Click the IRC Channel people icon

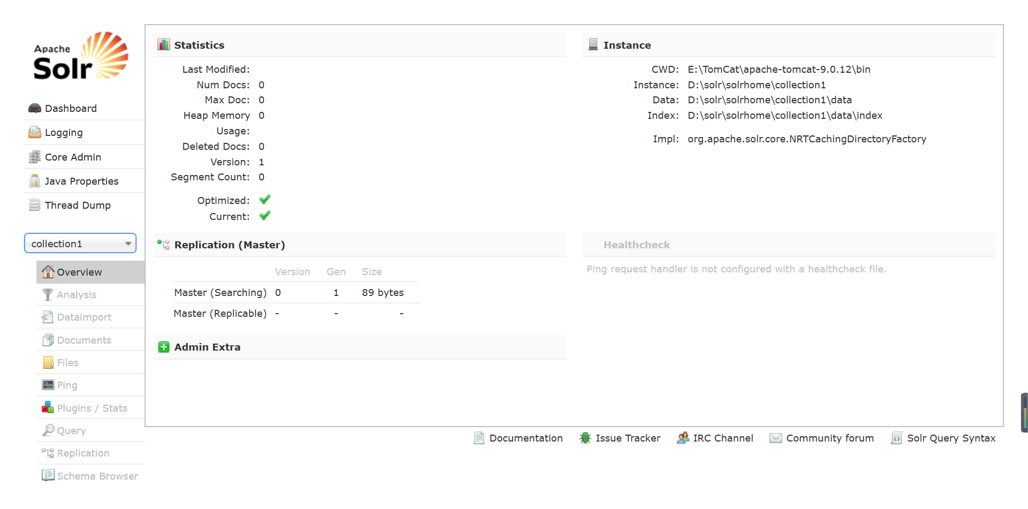point(683,438)
